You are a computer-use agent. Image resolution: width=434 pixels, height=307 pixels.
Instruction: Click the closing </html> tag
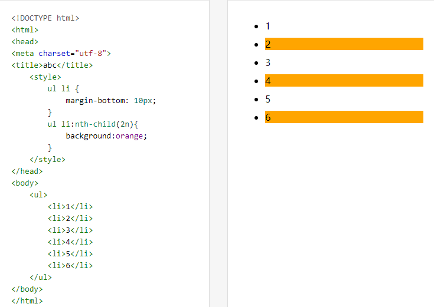tap(27, 301)
